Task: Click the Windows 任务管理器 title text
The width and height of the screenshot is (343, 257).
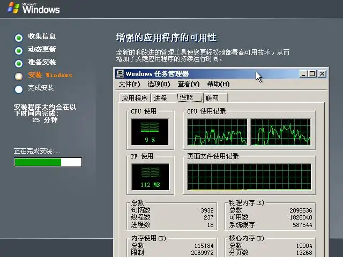Action: [x=157, y=74]
